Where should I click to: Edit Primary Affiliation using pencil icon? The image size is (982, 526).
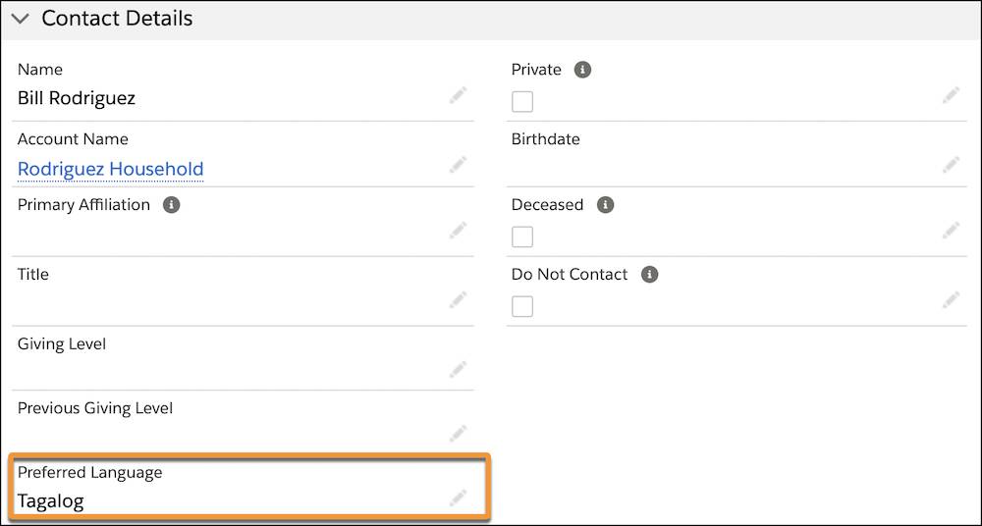click(458, 231)
